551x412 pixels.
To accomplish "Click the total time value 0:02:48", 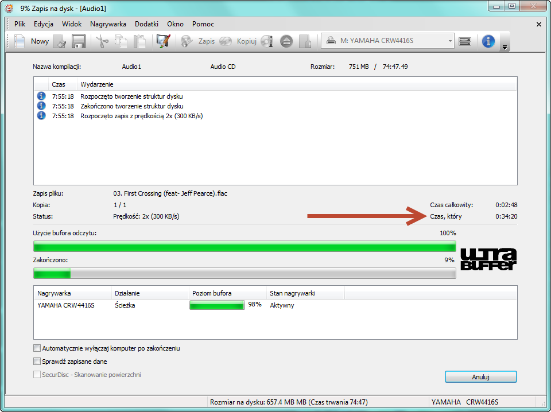I will click(506, 205).
